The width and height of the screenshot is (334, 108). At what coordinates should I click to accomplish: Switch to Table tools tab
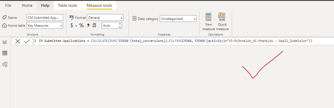(x=68, y=6)
